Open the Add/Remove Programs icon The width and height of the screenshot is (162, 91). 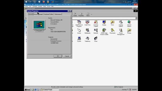(x=79, y=24)
